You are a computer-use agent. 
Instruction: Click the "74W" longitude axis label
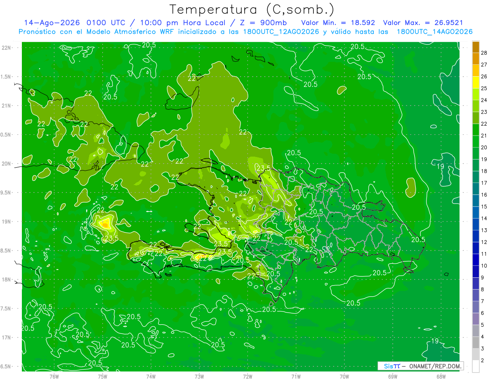coord(151,376)
